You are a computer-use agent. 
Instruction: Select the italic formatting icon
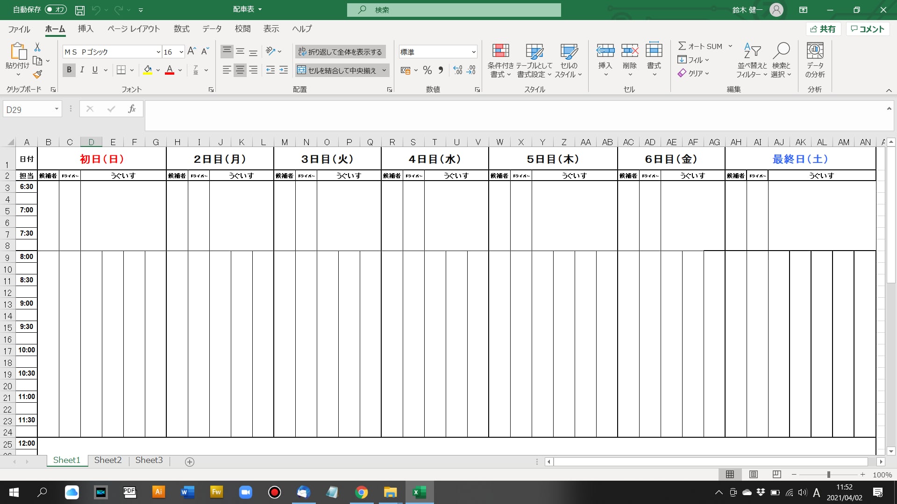(x=82, y=70)
